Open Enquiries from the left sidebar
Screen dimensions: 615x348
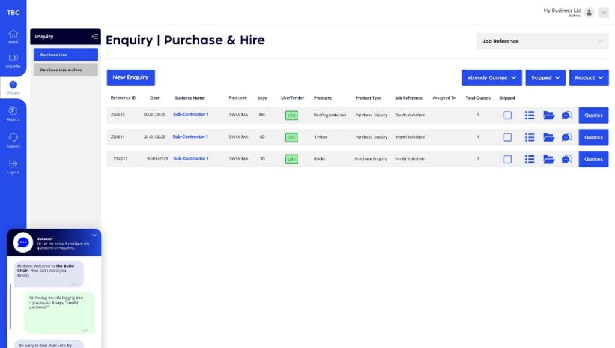point(13,59)
